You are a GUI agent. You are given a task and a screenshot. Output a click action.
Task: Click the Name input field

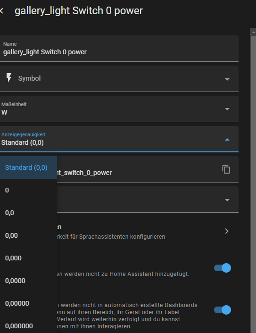point(119,49)
